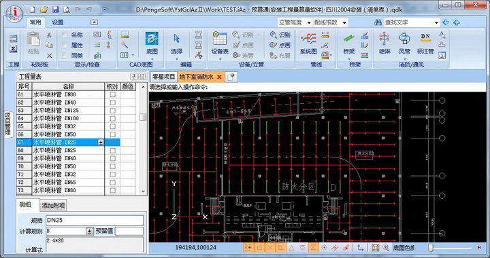Expand the 查找文字 search dropdown

(436, 22)
